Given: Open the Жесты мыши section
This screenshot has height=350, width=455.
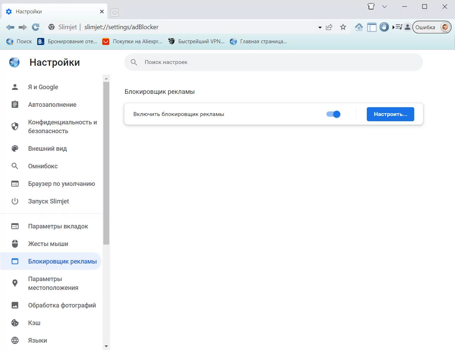Looking at the screenshot, I should click(51, 244).
